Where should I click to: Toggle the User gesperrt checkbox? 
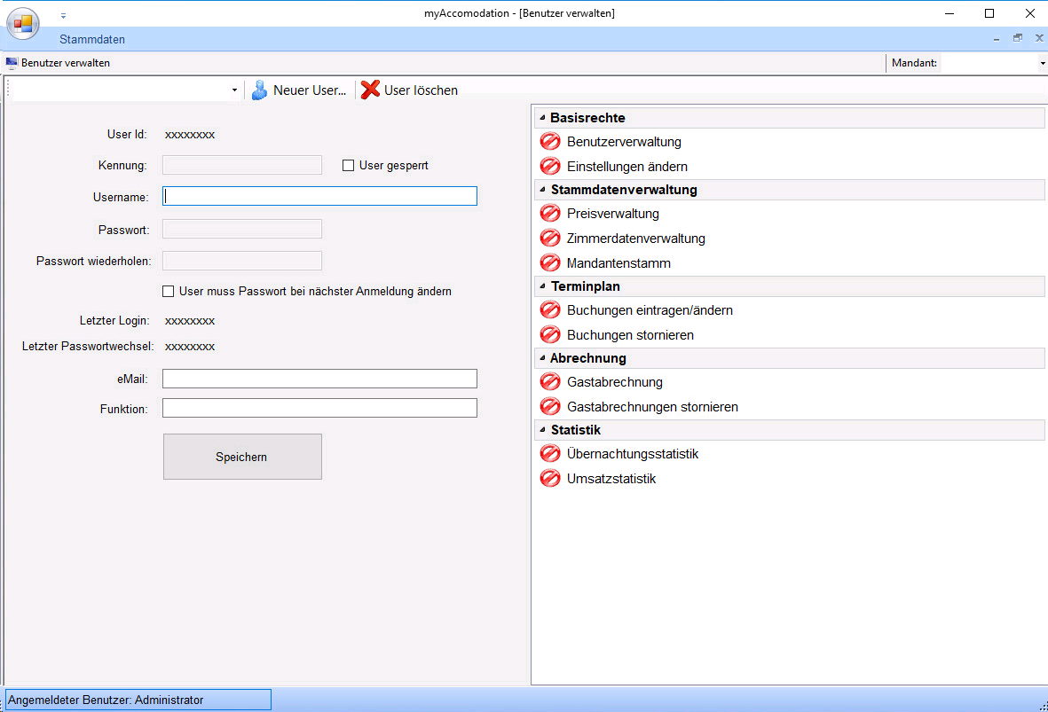point(348,165)
